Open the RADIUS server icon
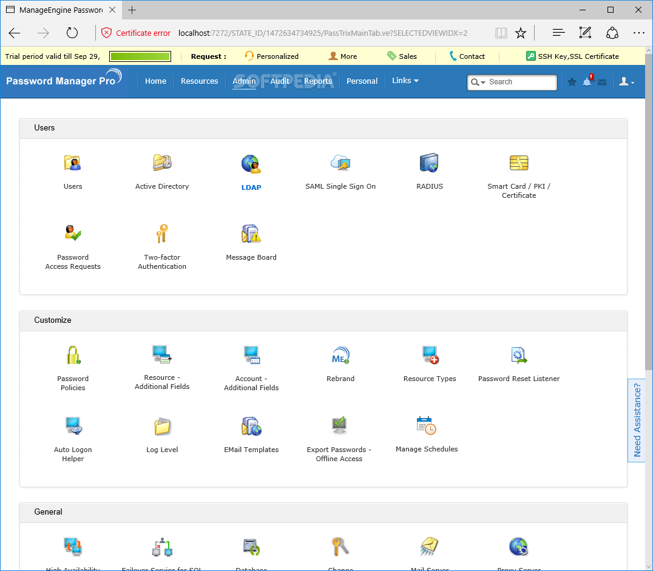 click(429, 163)
